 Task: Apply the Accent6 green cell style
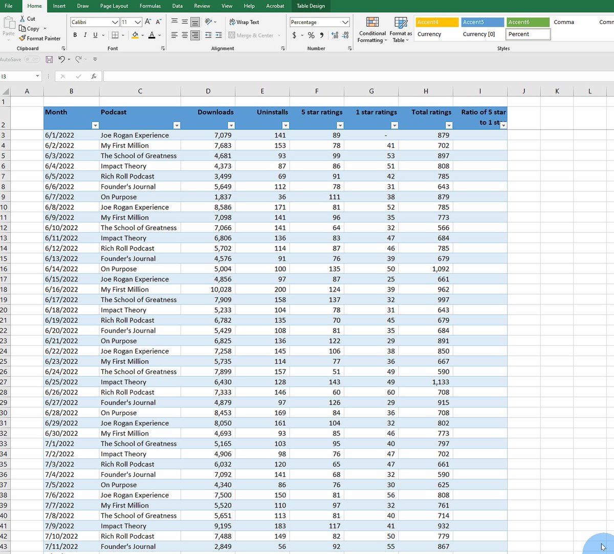tap(528, 22)
